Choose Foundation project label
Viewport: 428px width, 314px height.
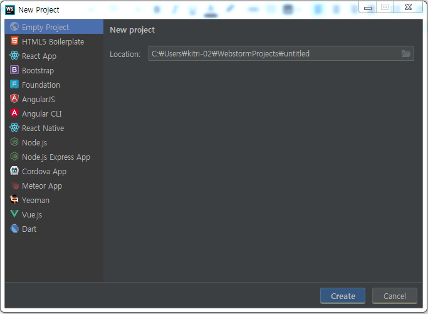(x=41, y=85)
